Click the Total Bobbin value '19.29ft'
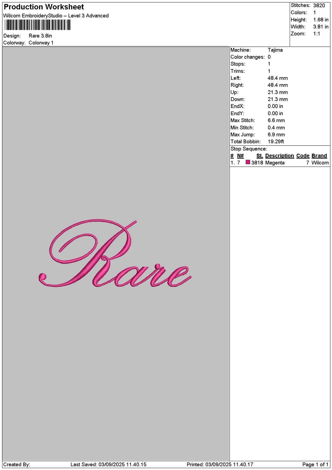 (276, 142)
